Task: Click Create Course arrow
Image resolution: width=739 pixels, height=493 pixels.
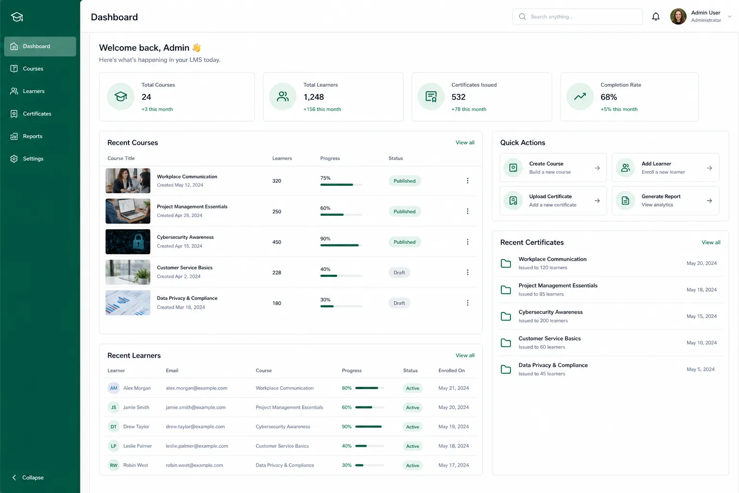Action: (597, 168)
